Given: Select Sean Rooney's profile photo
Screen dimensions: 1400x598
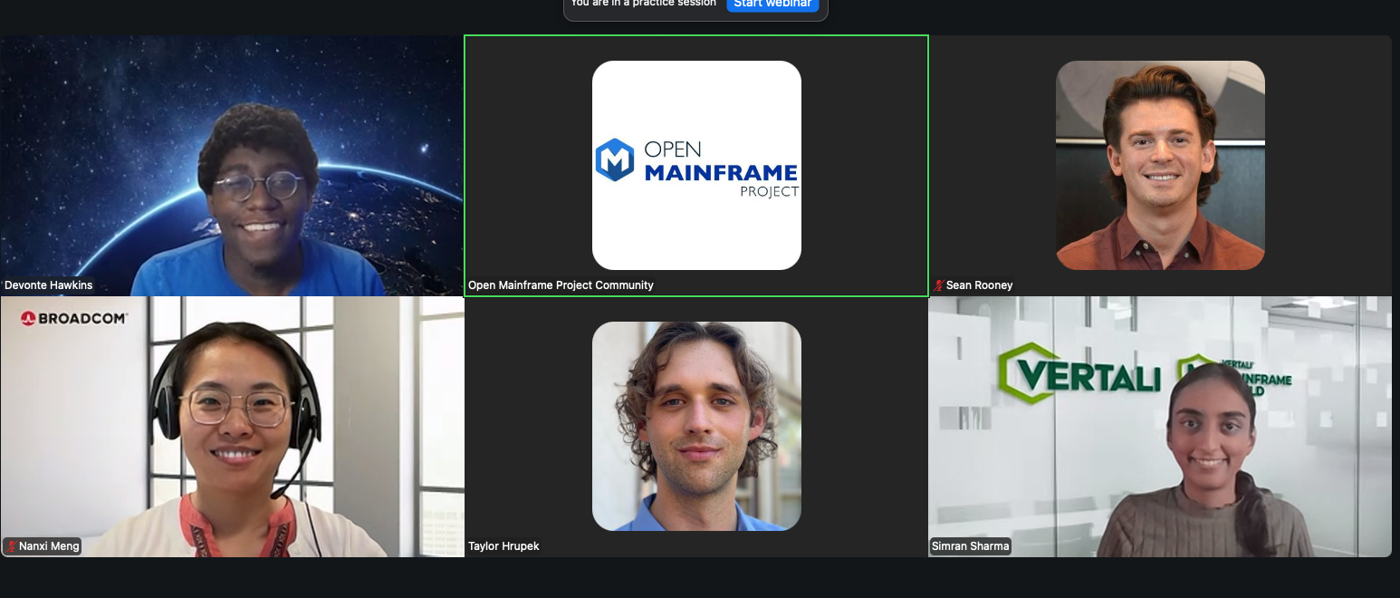Looking at the screenshot, I should click(1160, 165).
